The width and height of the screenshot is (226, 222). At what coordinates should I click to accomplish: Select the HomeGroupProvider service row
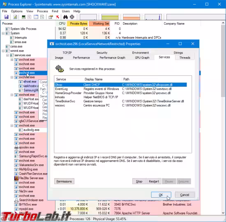click(x=121, y=93)
